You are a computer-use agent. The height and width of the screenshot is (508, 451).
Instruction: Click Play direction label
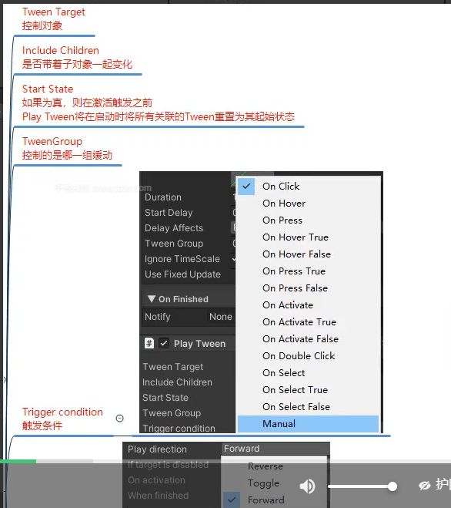157,449
